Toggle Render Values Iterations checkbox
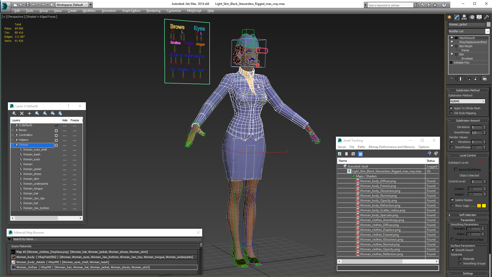Screen dimensions: 492x277 click(x=452, y=142)
